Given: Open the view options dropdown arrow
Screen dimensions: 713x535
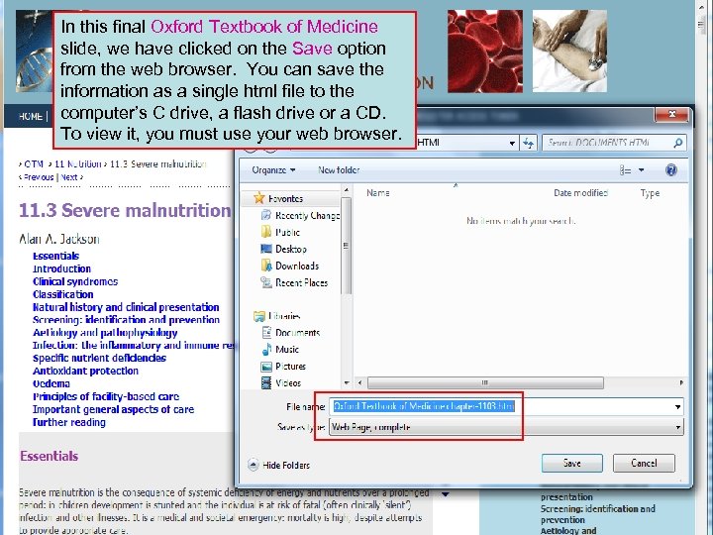Looking at the screenshot, I should 641,170.
